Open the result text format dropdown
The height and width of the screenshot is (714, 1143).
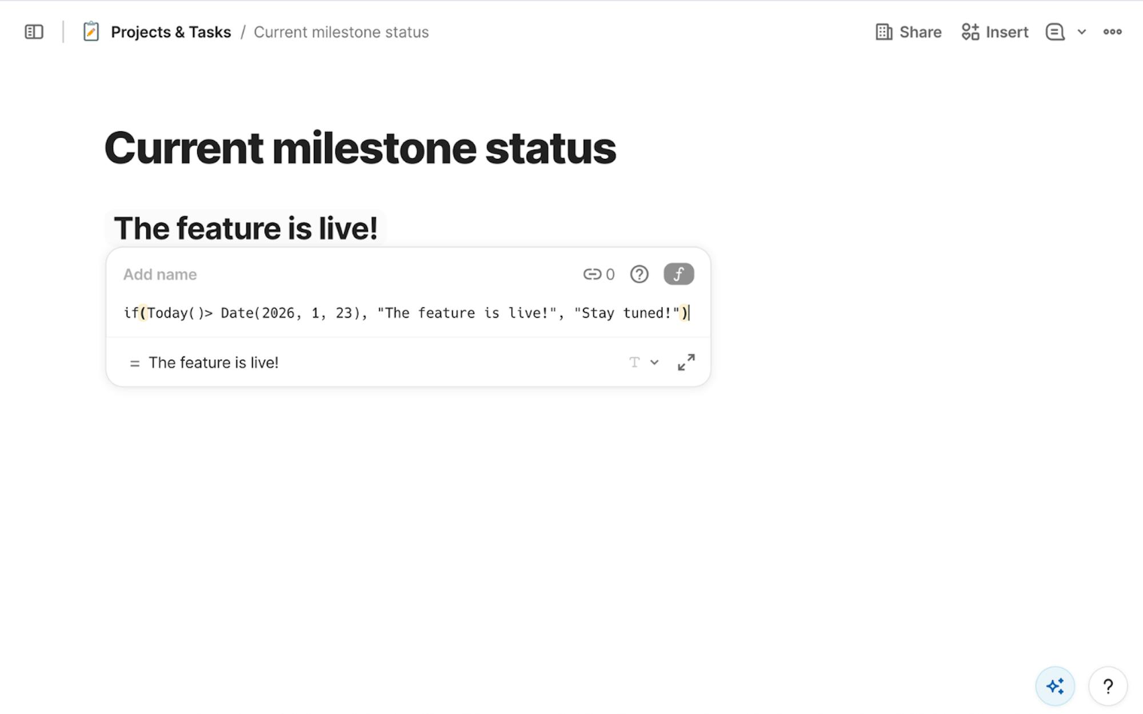click(644, 362)
